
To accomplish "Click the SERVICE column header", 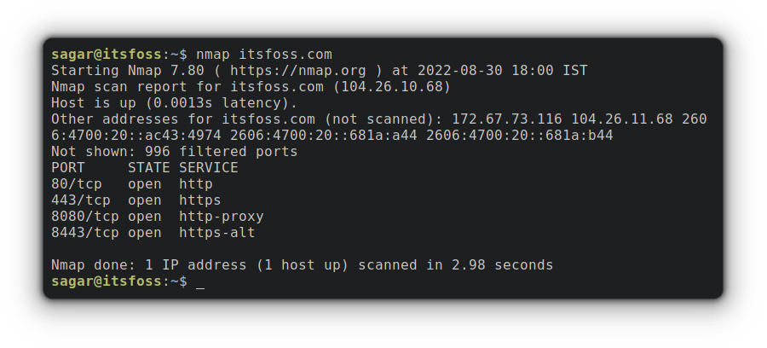I will click(208, 167).
